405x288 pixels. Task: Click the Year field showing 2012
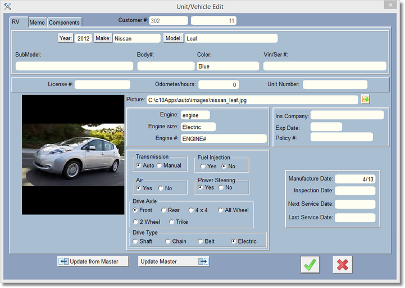tap(83, 38)
